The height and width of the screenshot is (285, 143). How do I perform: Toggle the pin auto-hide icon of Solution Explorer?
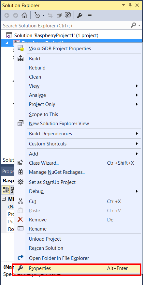coord(130,5)
